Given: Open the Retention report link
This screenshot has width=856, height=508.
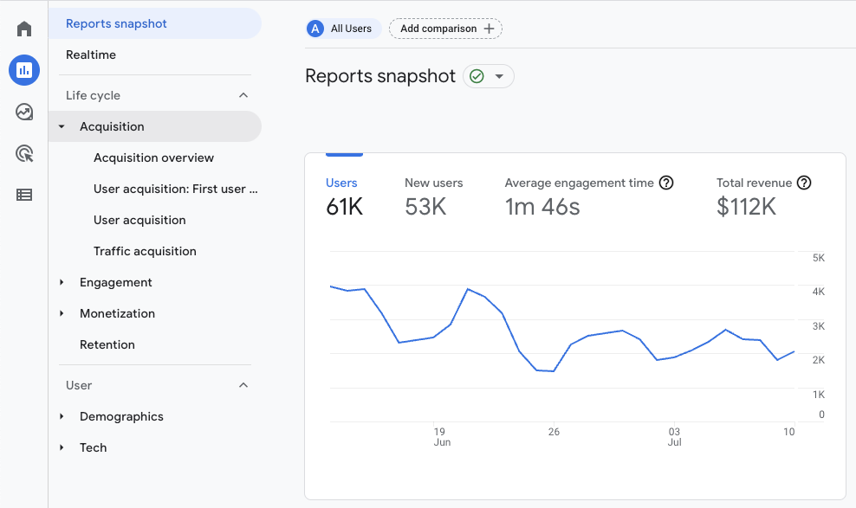Looking at the screenshot, I should (x=107, y=344).
